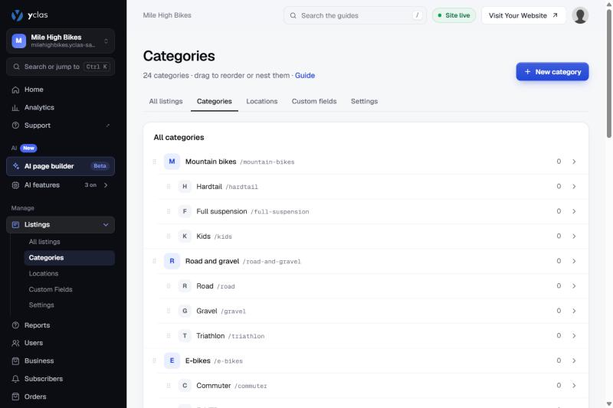
Task: Open Commuter category via chevron
Action: tap(574, 386)
